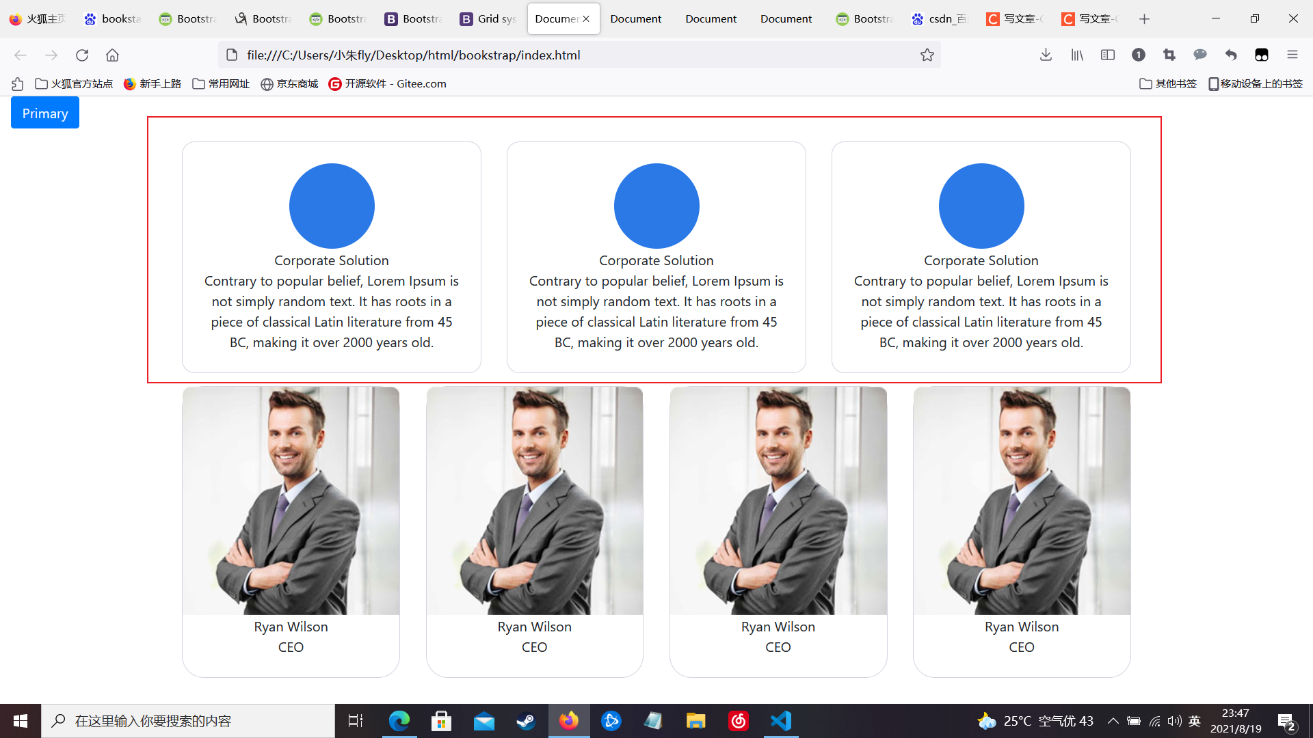Screen dimensions: 1313x738
Task: Go to Firefox home page icon
Action: pos(112,55)
